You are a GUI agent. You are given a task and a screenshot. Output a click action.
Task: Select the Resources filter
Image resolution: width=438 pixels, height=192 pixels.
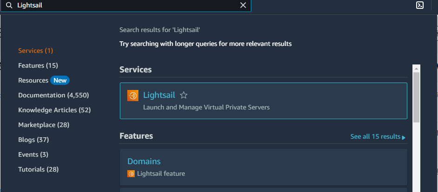tap(33, 80)
